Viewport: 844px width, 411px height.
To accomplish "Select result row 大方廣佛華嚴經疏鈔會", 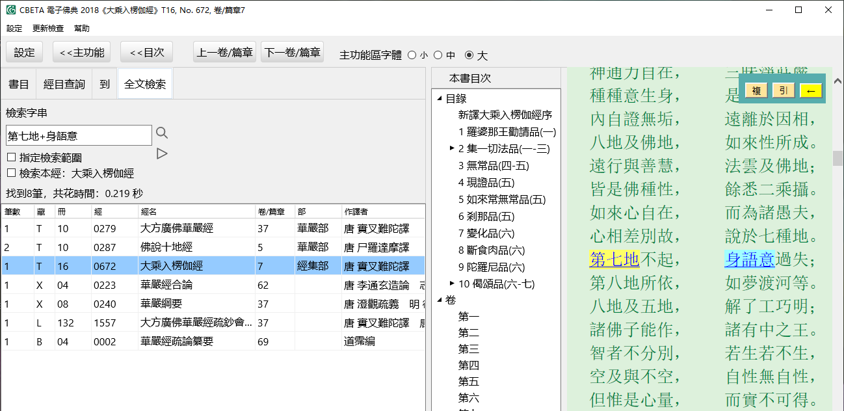I will pos(213,323).
